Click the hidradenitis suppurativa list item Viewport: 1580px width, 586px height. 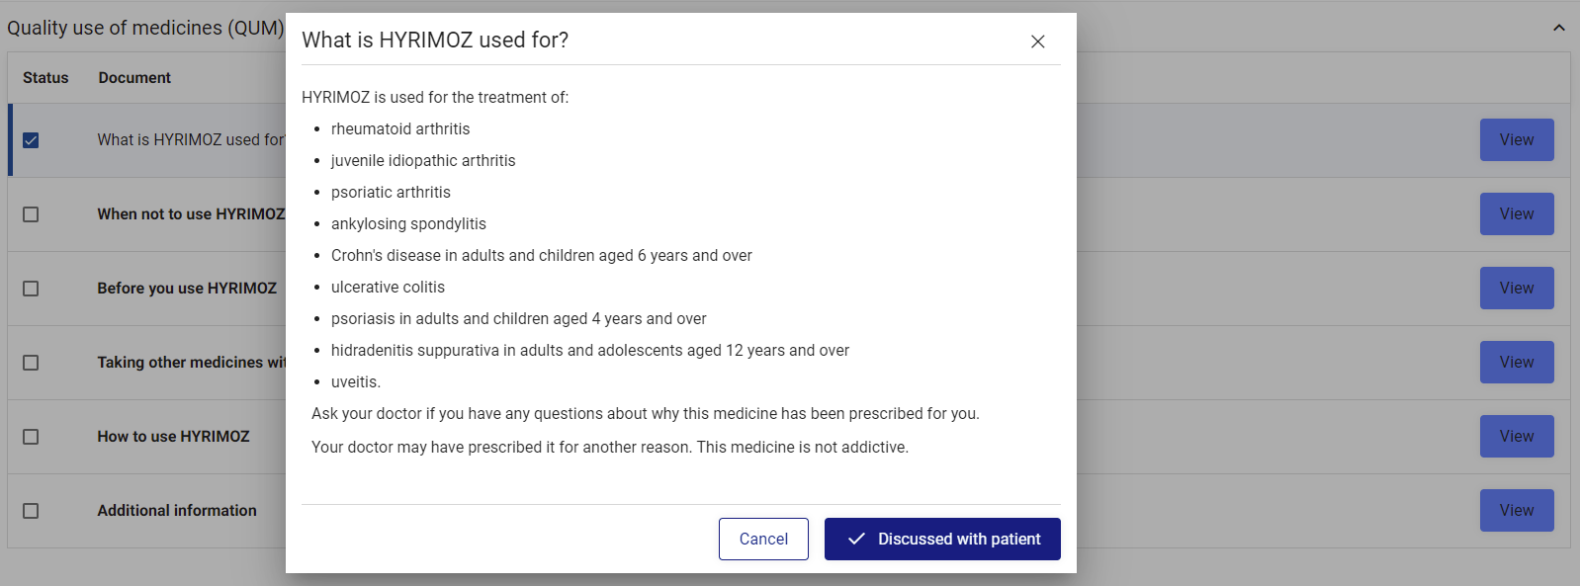point(590,350)
